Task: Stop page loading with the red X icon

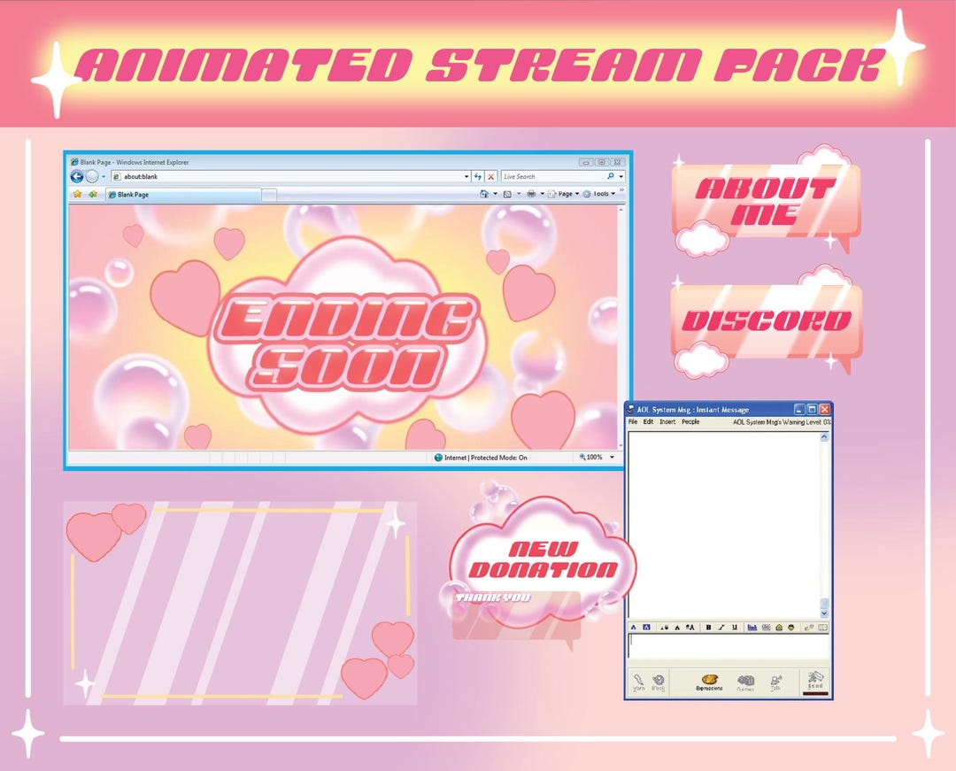Action: [x=490, y=177]
